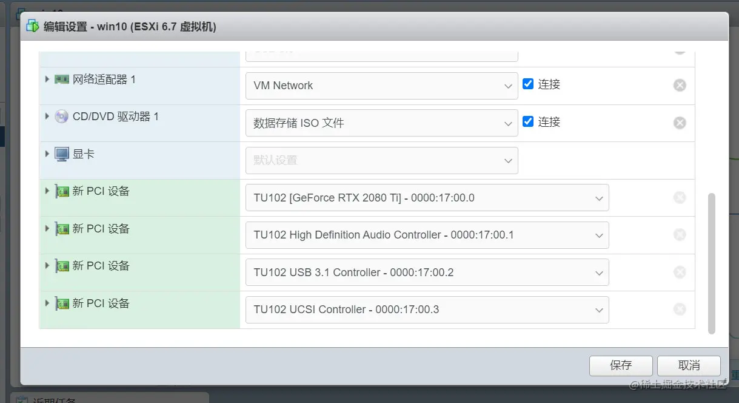Remove the GeForce RTX 2080 Ti PCI device
The image size is (739, 403).
tap(680, 197)
